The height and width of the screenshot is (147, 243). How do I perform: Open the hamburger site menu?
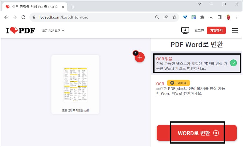coord(235,30)
